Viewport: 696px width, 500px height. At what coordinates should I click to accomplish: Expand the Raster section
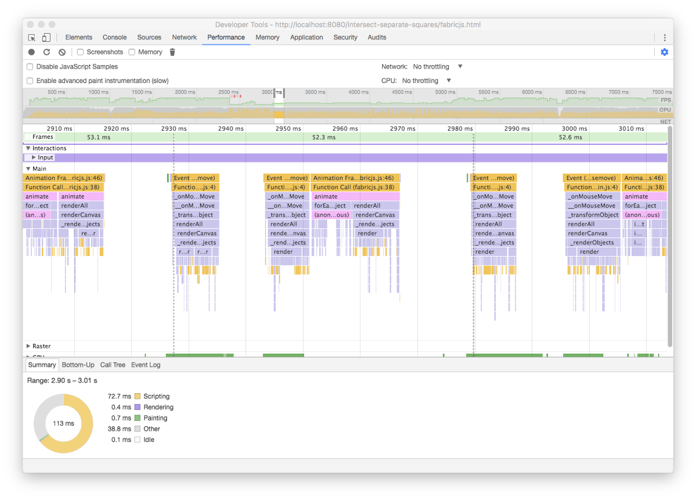click(28, 346)
